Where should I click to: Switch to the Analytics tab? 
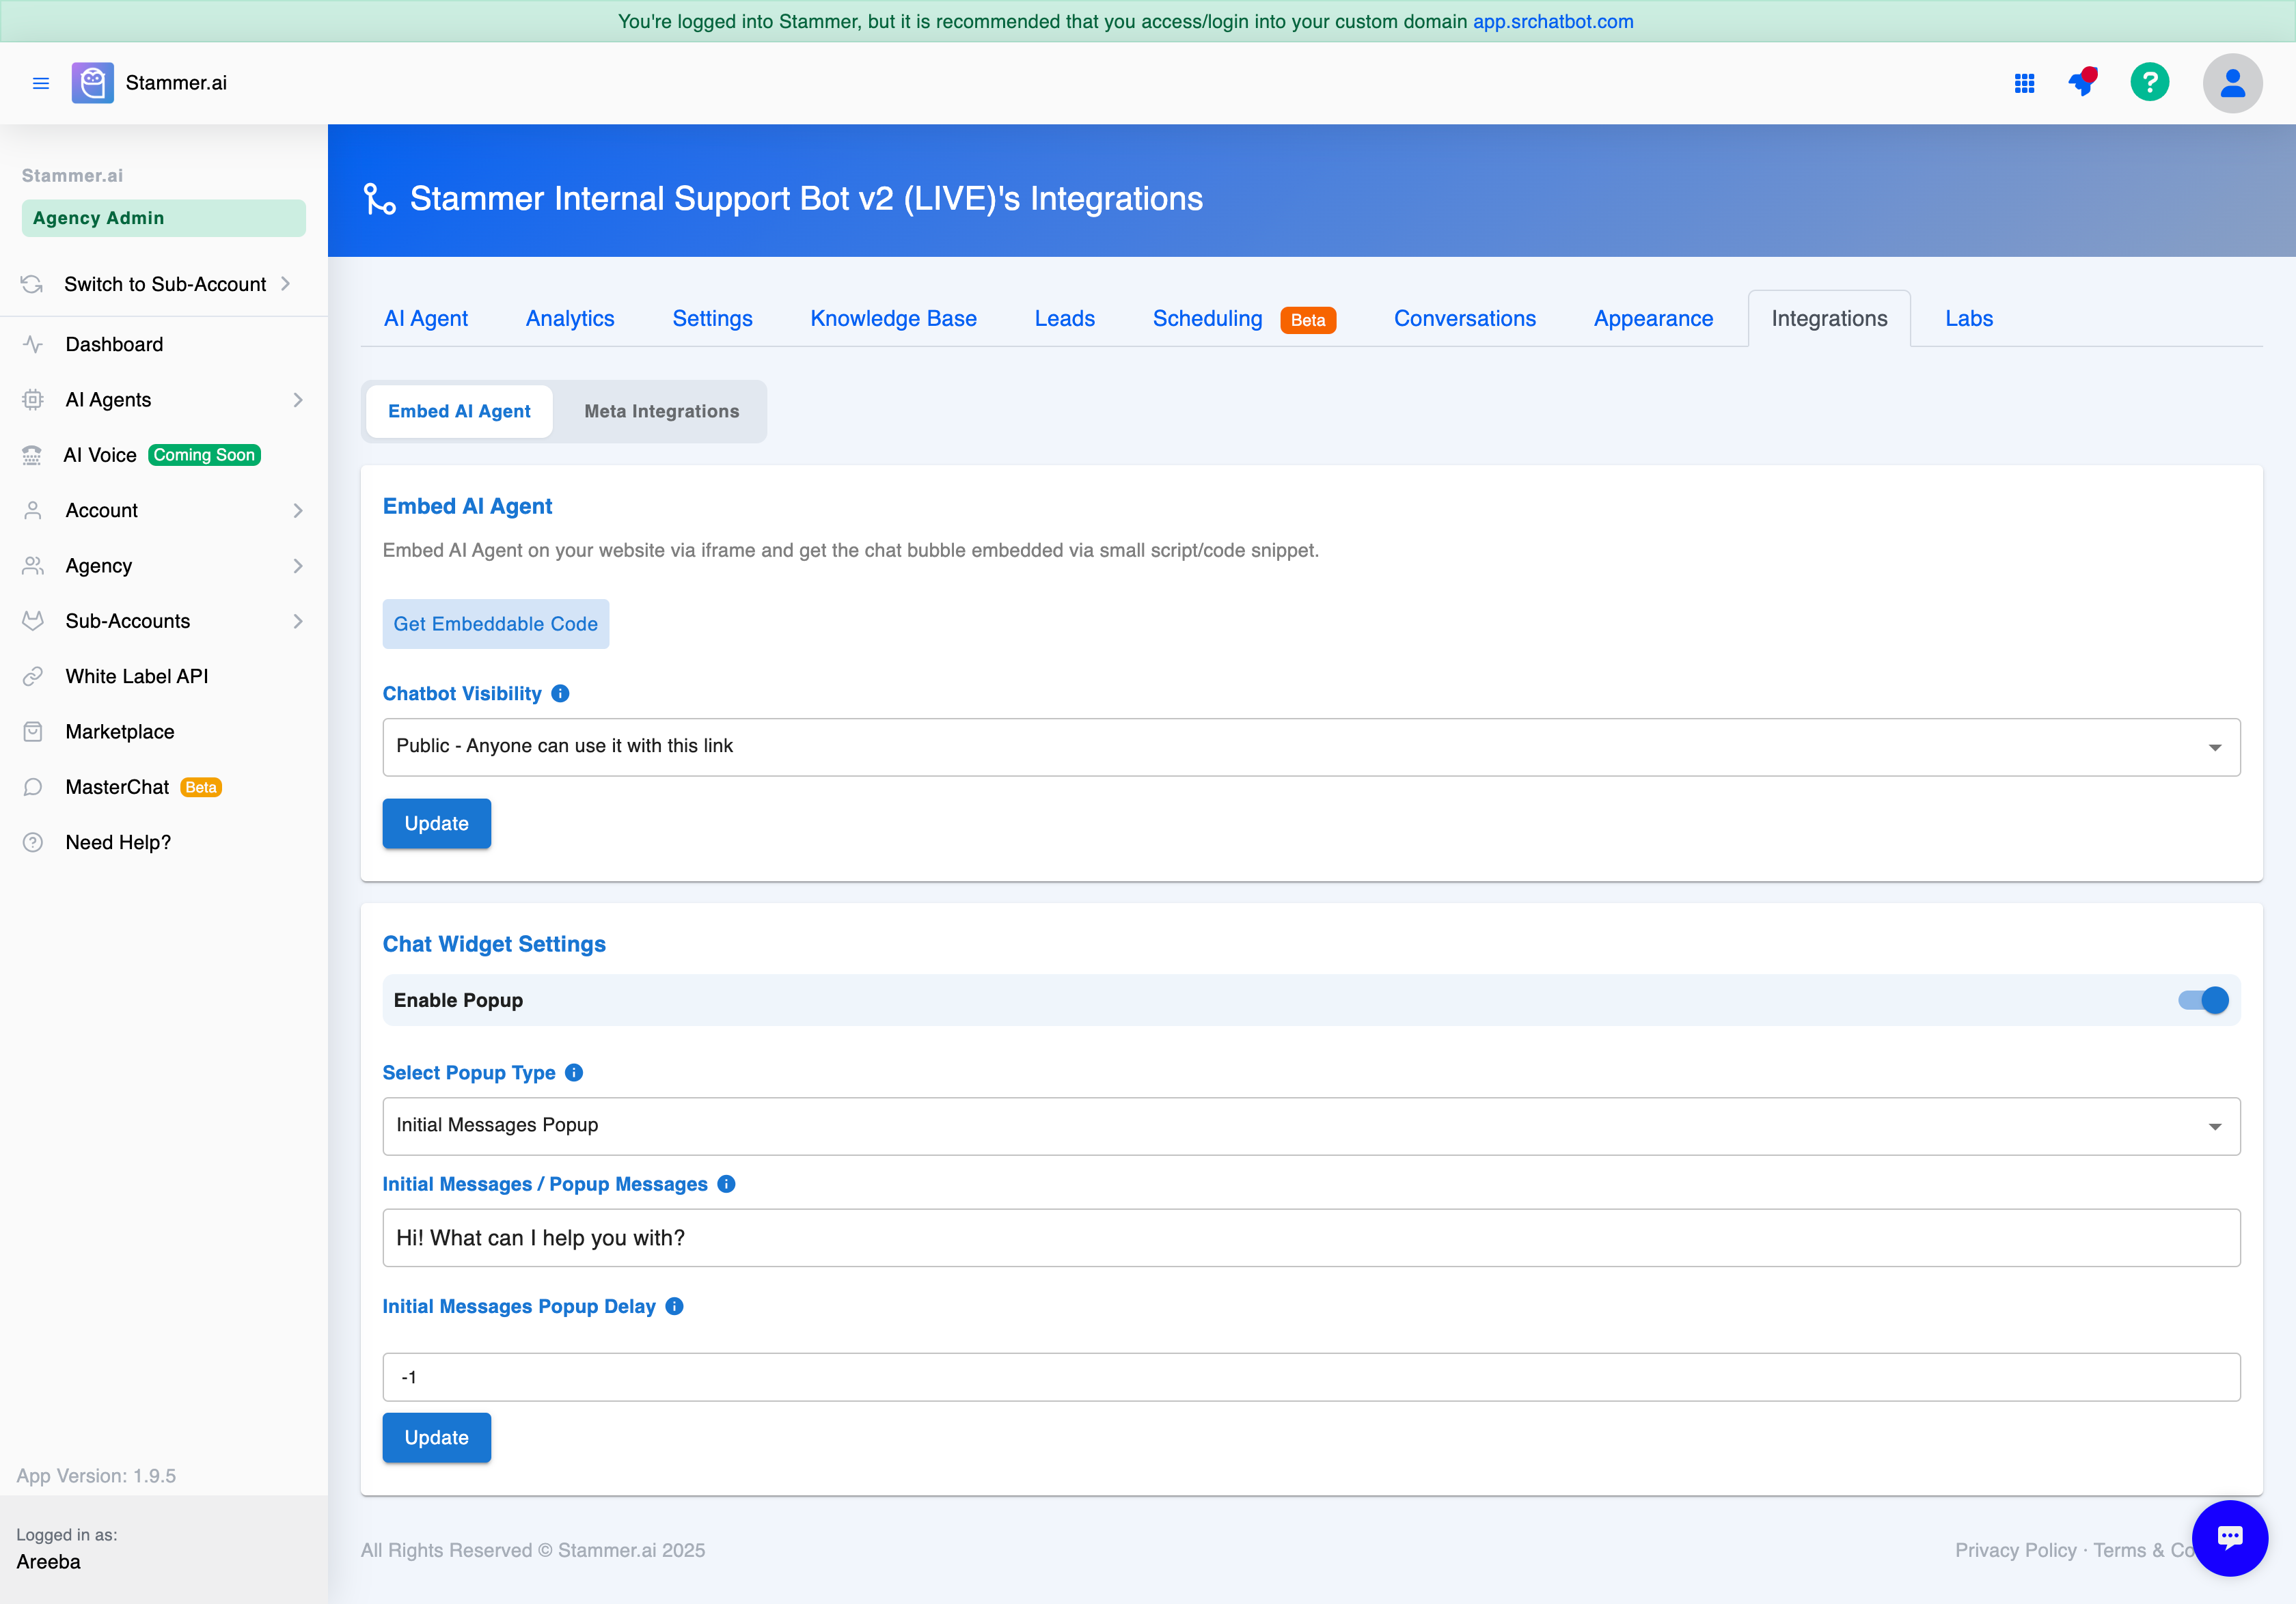[570, 319]
